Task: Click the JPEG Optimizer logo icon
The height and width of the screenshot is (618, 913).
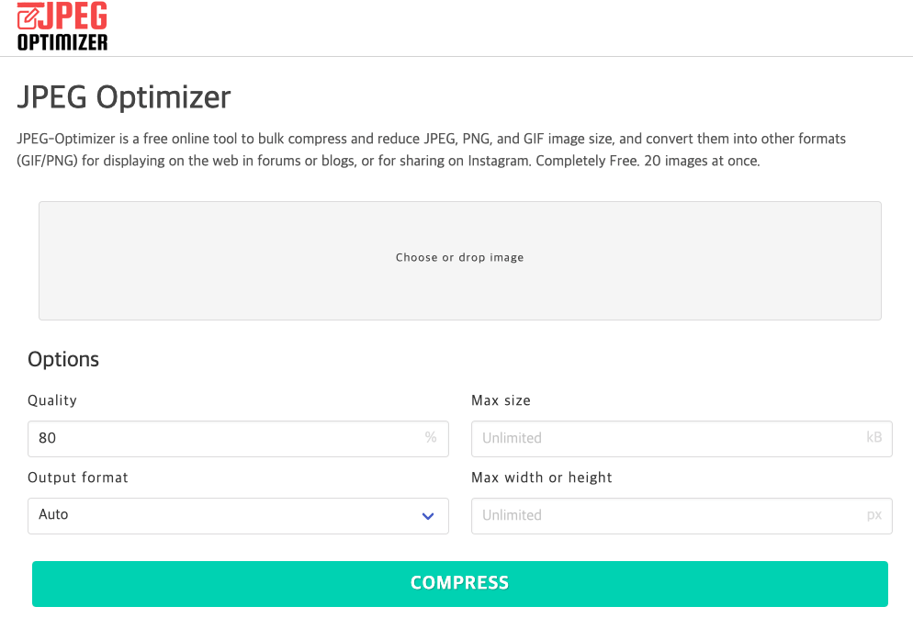Action: click(62, 26)
